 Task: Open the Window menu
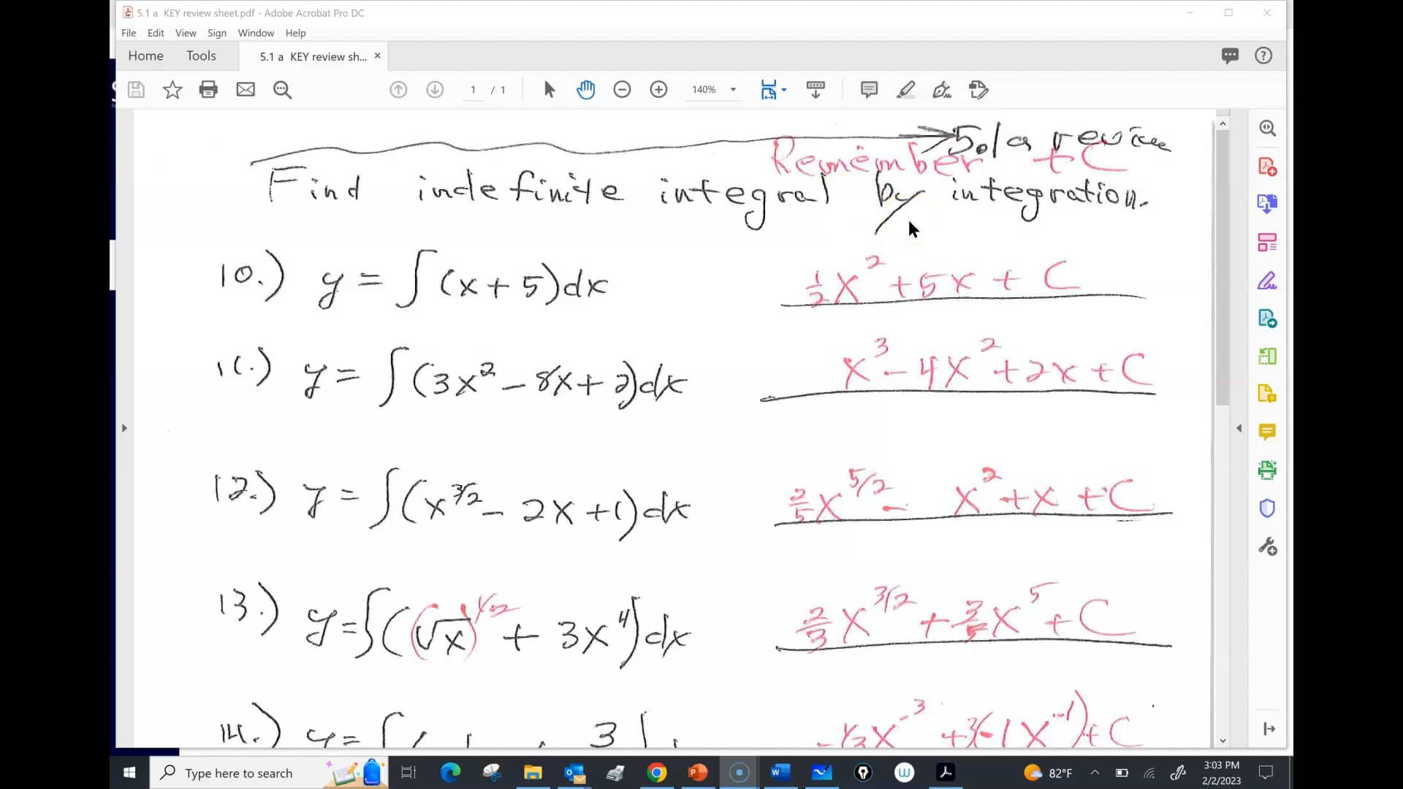(256, 33)
